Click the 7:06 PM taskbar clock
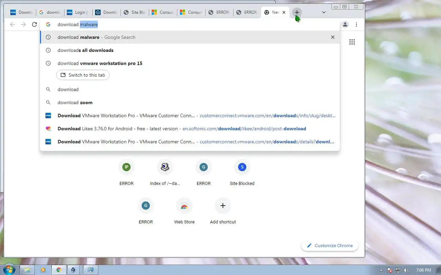 point(423,270)
